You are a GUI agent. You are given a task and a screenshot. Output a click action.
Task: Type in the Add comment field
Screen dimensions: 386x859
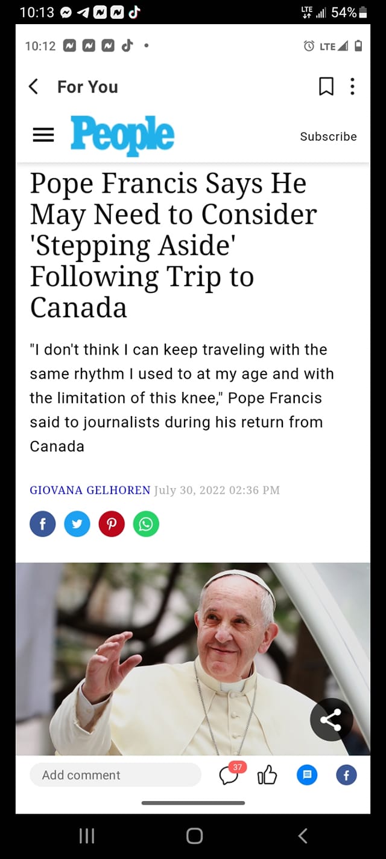(x=115, y=775)
